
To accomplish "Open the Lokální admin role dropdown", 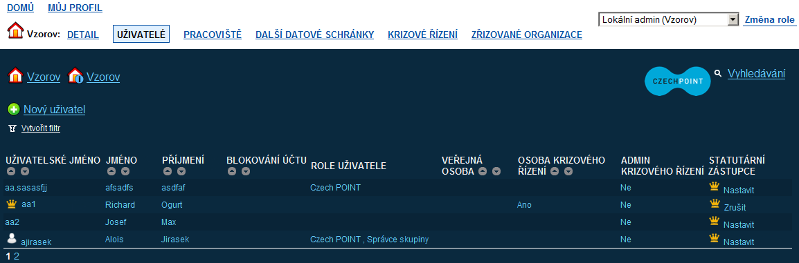I will point(669,20).
